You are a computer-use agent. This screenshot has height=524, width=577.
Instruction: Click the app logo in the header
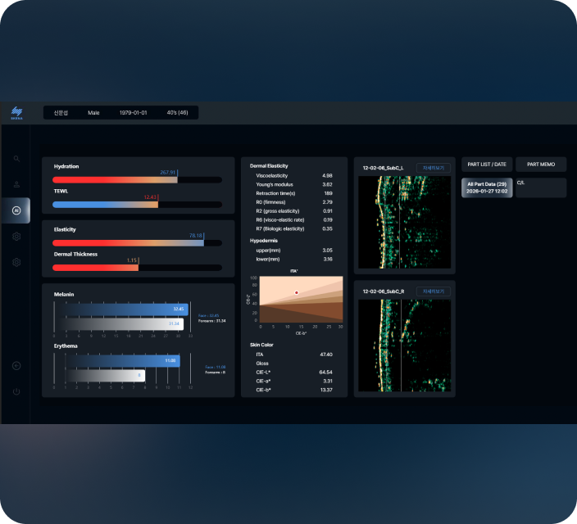[16, 112]
